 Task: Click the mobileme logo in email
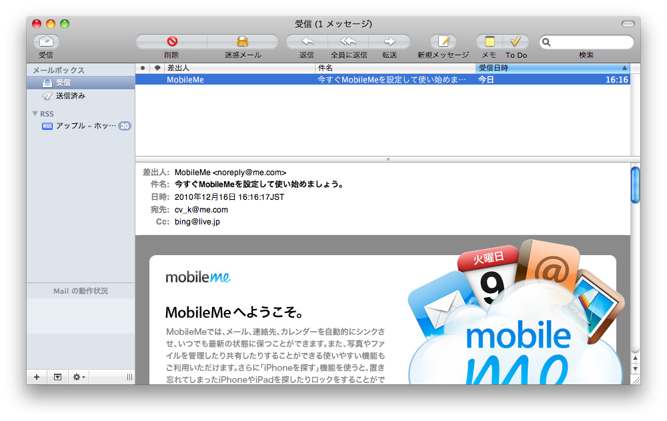198,277
